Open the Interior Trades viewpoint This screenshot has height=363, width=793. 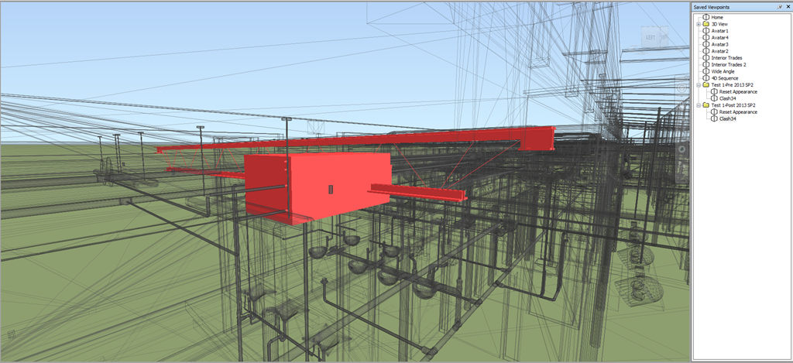pos(726,57)
